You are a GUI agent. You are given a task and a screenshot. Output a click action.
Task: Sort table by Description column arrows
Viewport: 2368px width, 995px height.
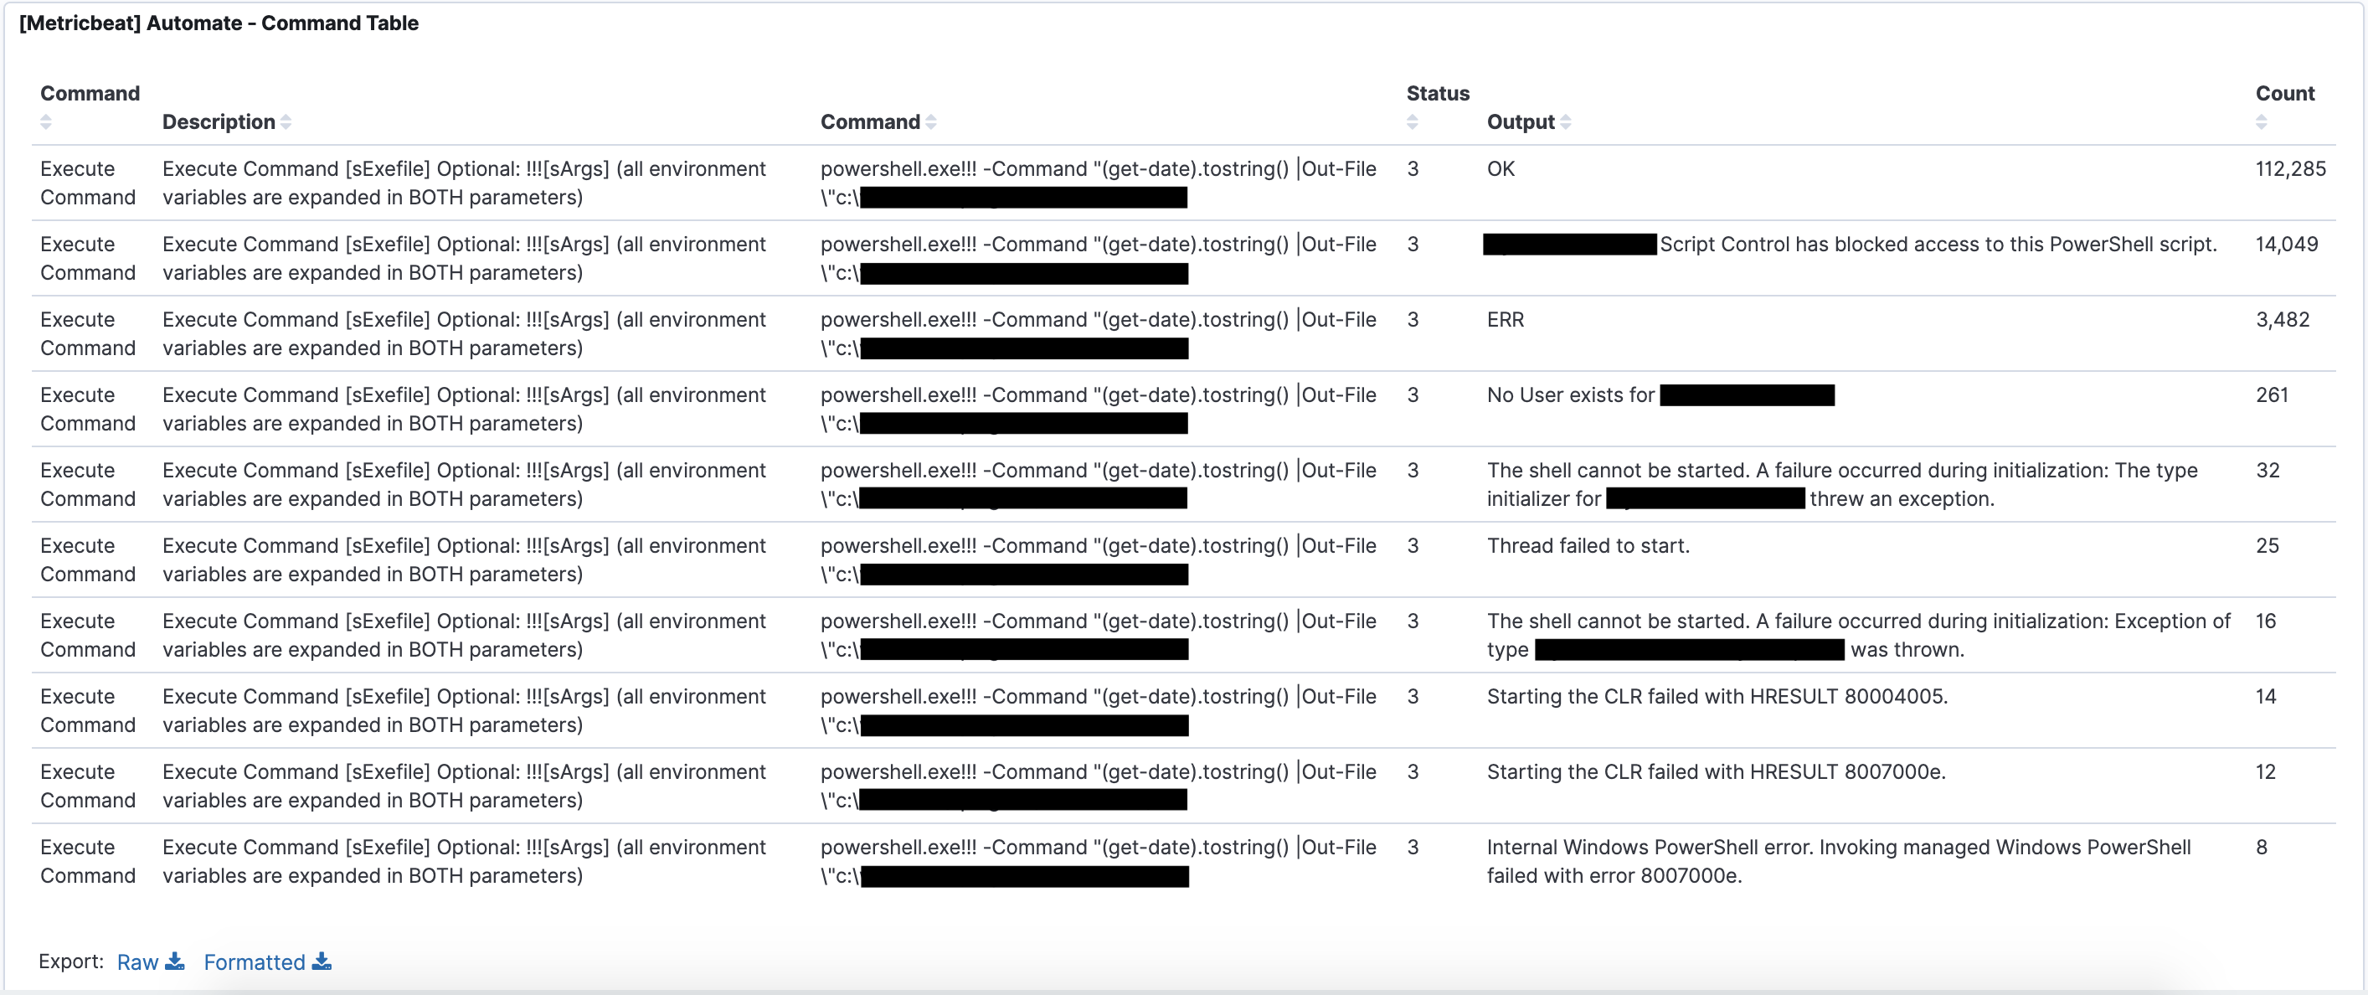(286, 122)
